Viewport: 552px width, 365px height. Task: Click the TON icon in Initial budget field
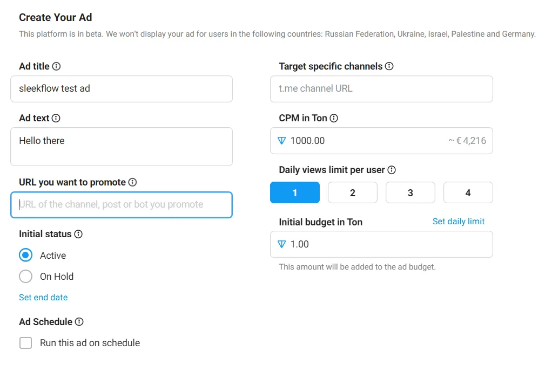tap(281, 244)
